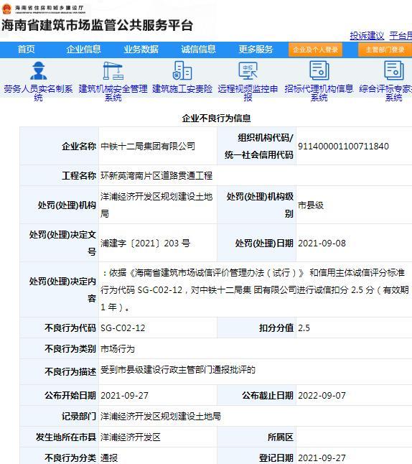Image resolution: width=412 pixels, height=464 pixels.
Task: Click the 招标代理机构信息系统 text link
Action: coord(319,93)
